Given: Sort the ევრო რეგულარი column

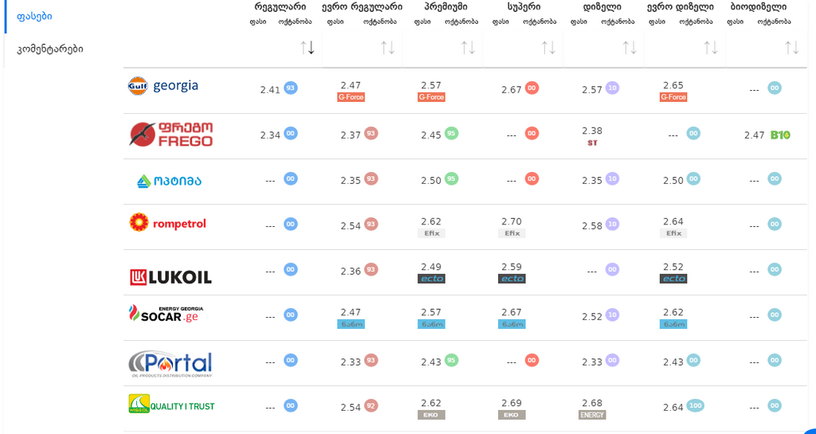Looking at the screenshot, I should [388, 48].
